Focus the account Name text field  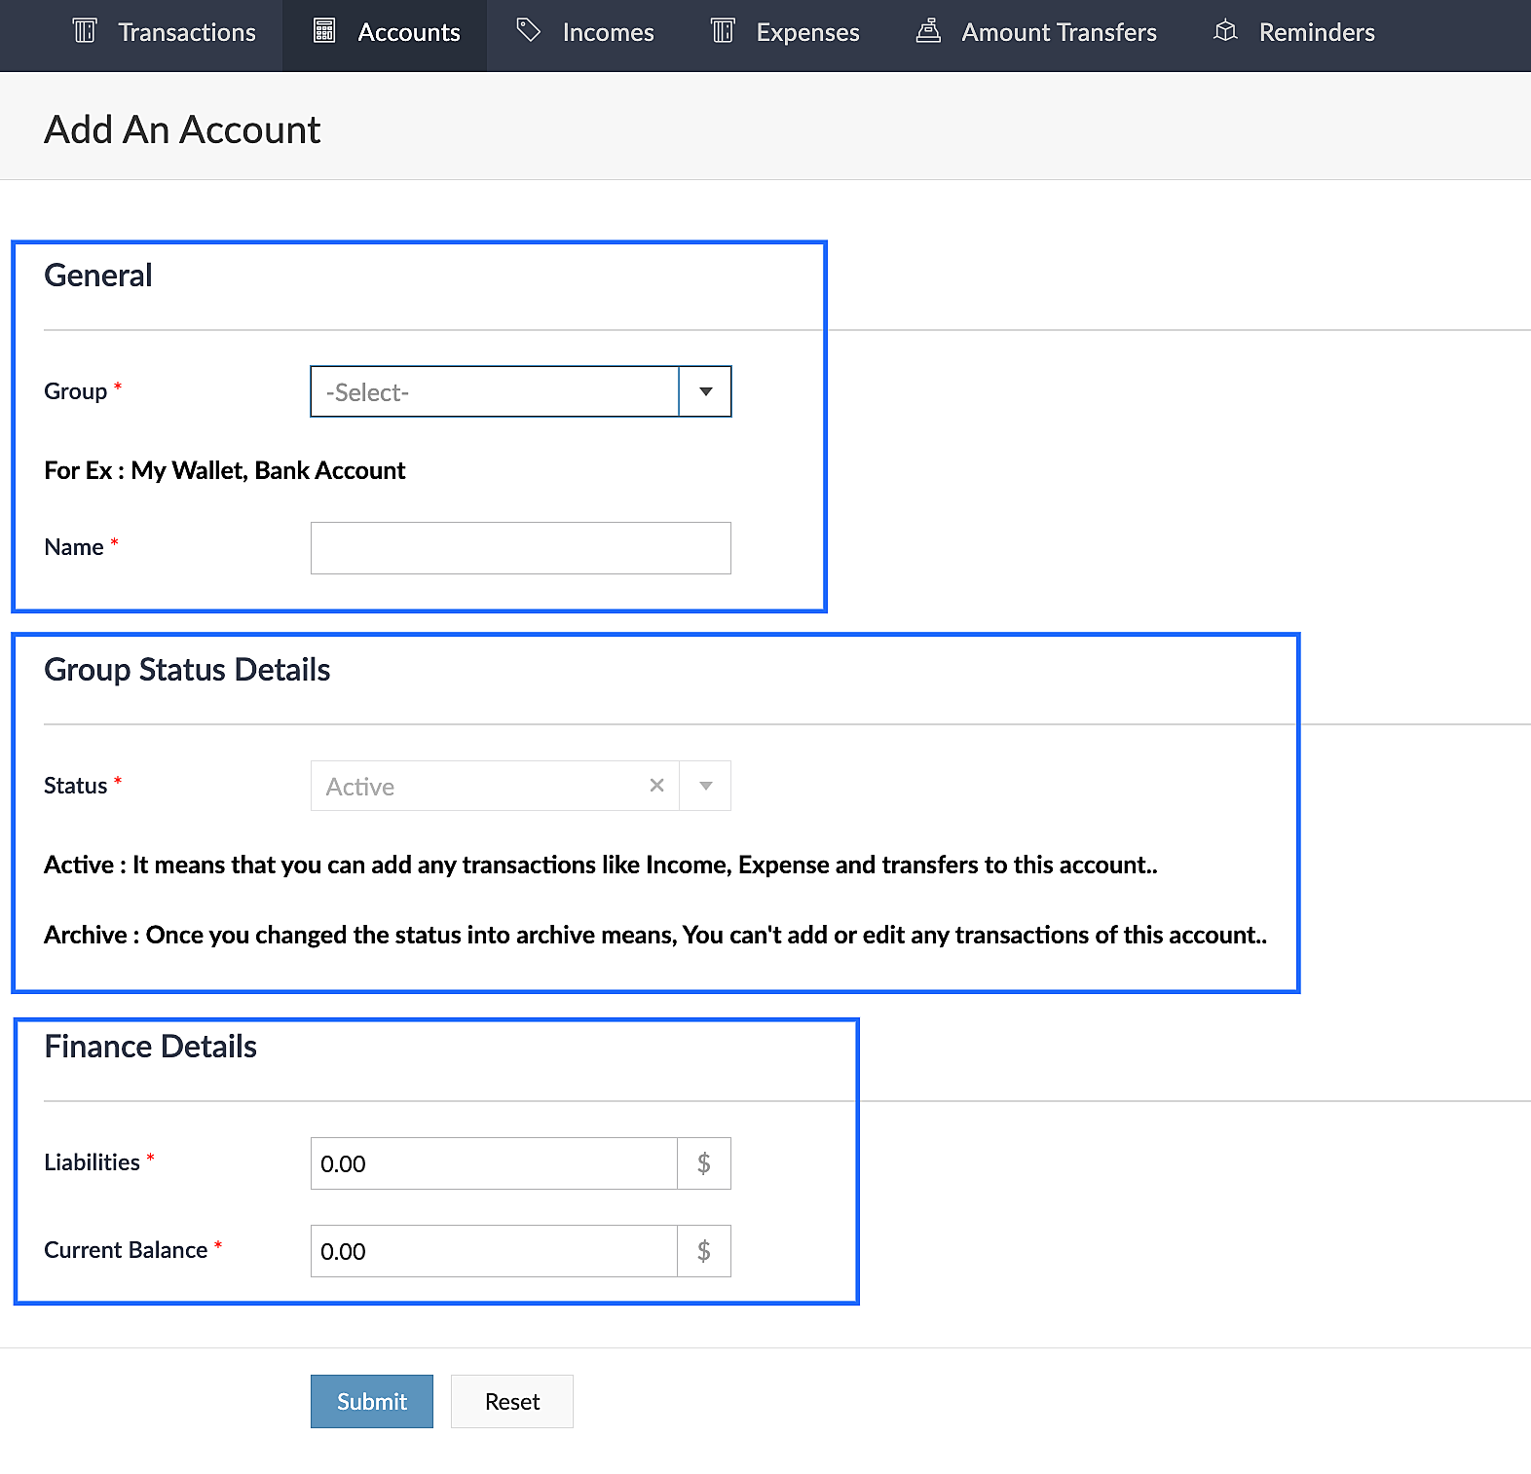coord(521,548)
